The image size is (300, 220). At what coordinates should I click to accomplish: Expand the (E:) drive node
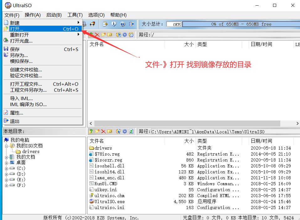point(7,180)
